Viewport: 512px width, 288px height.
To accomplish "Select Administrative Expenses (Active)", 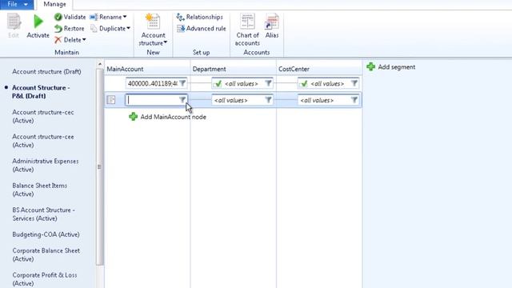I will (x=46, y=166).
